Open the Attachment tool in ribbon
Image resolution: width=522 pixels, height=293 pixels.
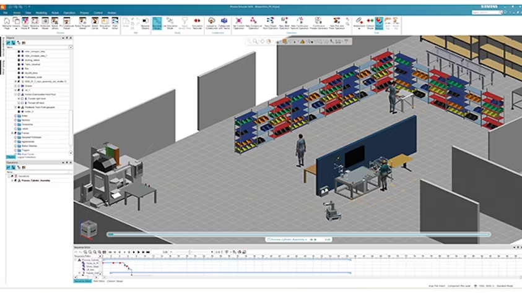pos(359,22)
